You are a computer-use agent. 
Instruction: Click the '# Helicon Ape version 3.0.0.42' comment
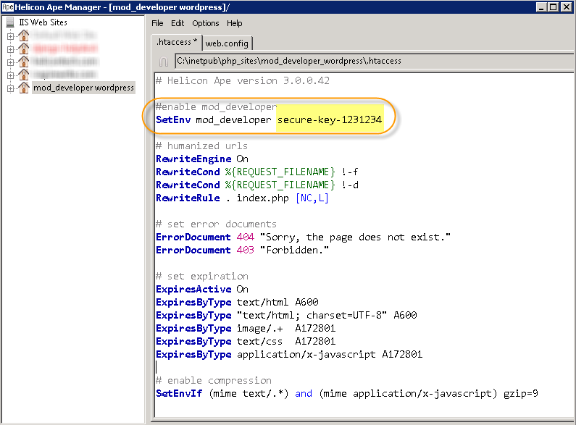(x=243, y=81)
